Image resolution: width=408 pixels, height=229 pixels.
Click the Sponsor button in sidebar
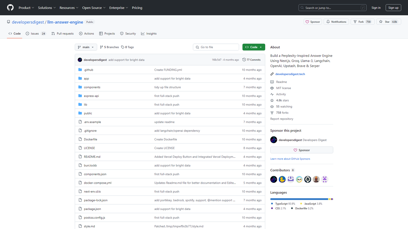click(302, 150)
